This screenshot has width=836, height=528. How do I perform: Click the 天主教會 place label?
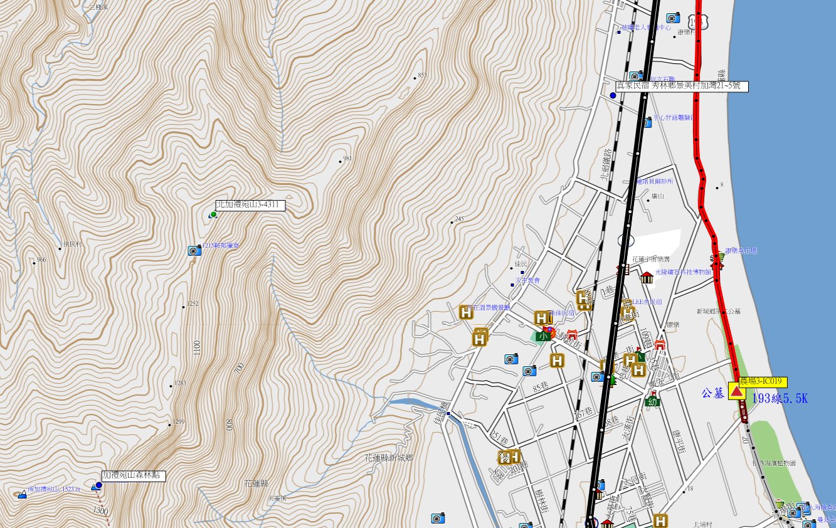pos(527,280)
